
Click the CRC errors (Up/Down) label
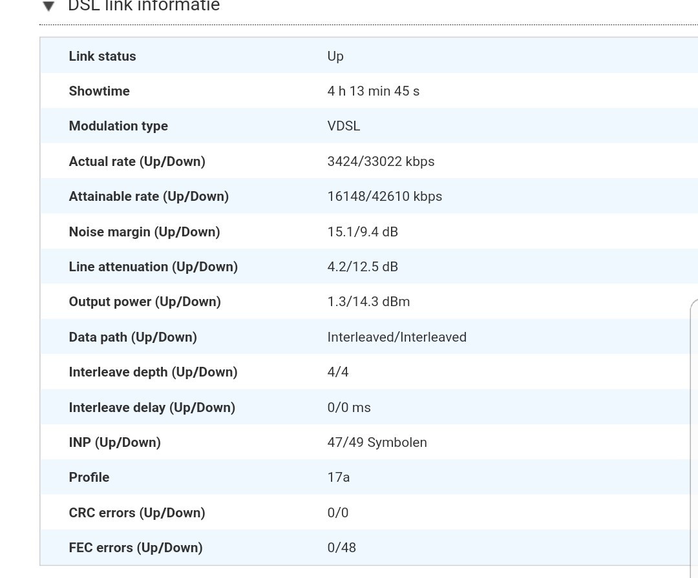(x=137, y=513)
